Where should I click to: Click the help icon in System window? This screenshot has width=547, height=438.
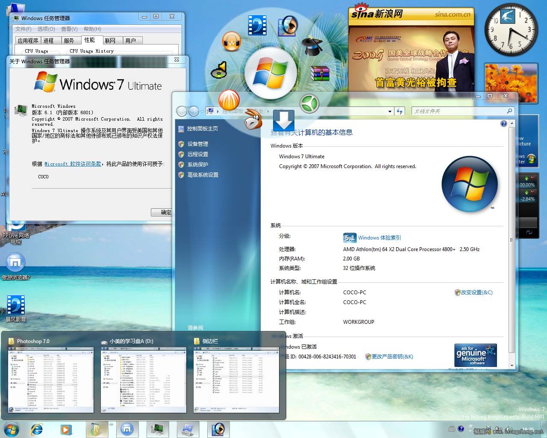click(504, 124)
